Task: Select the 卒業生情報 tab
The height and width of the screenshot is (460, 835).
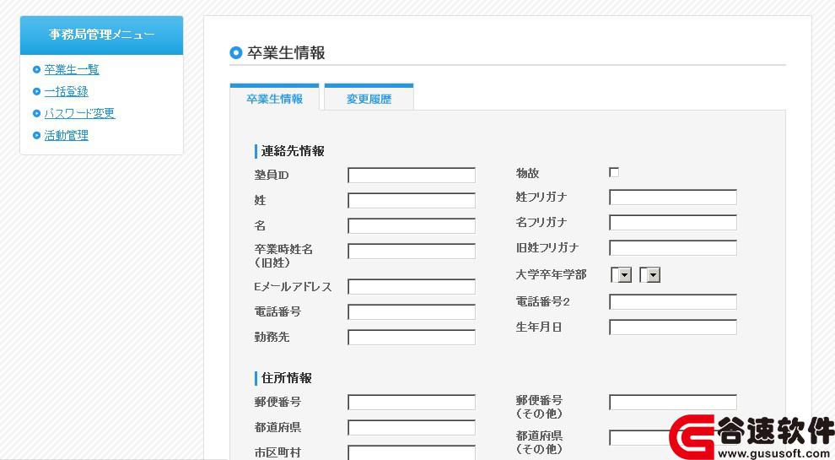Action: click(274, 98)
